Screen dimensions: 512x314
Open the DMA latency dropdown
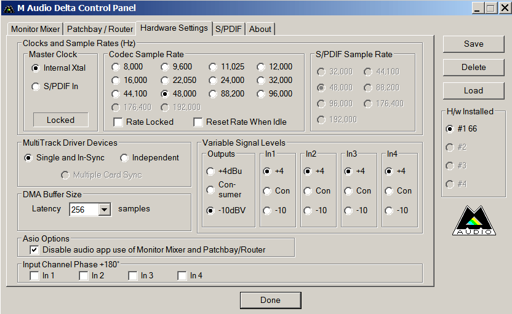(104, 210)
